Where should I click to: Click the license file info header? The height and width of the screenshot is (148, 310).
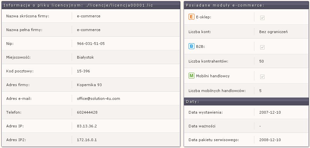91,5
